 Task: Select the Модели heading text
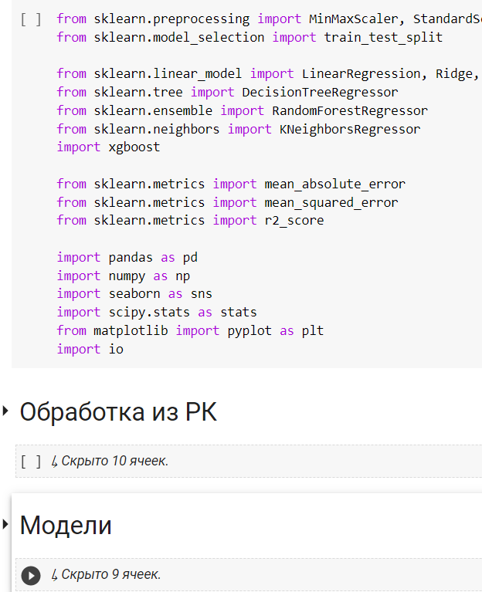tap(66, 526)
